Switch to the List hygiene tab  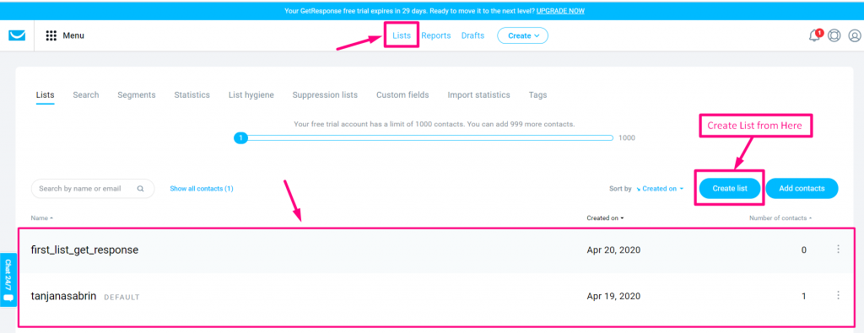coord(251,95)
